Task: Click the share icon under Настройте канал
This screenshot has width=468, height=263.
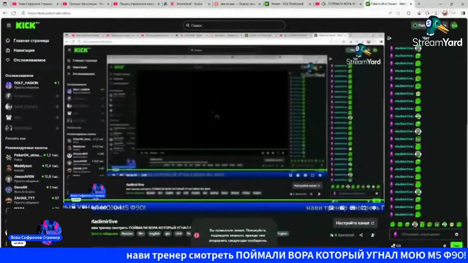Action: 361,235
